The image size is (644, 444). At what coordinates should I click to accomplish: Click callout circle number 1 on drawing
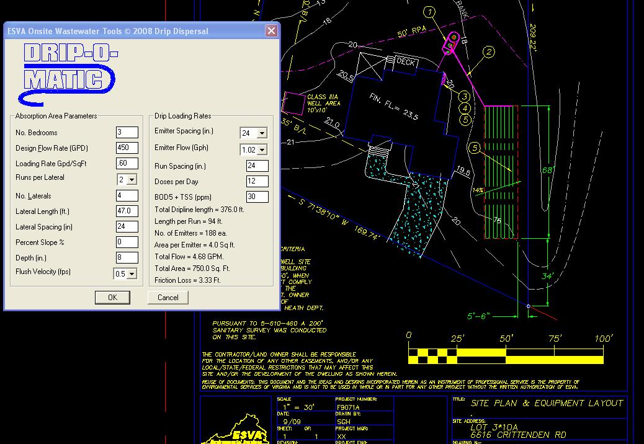pyautogui.click(x=430, y=12)
